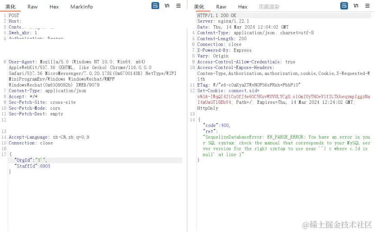Click Sec-Fetch-Dest: empty header
The width and height of the screenshot is (375, 232).
36,114
